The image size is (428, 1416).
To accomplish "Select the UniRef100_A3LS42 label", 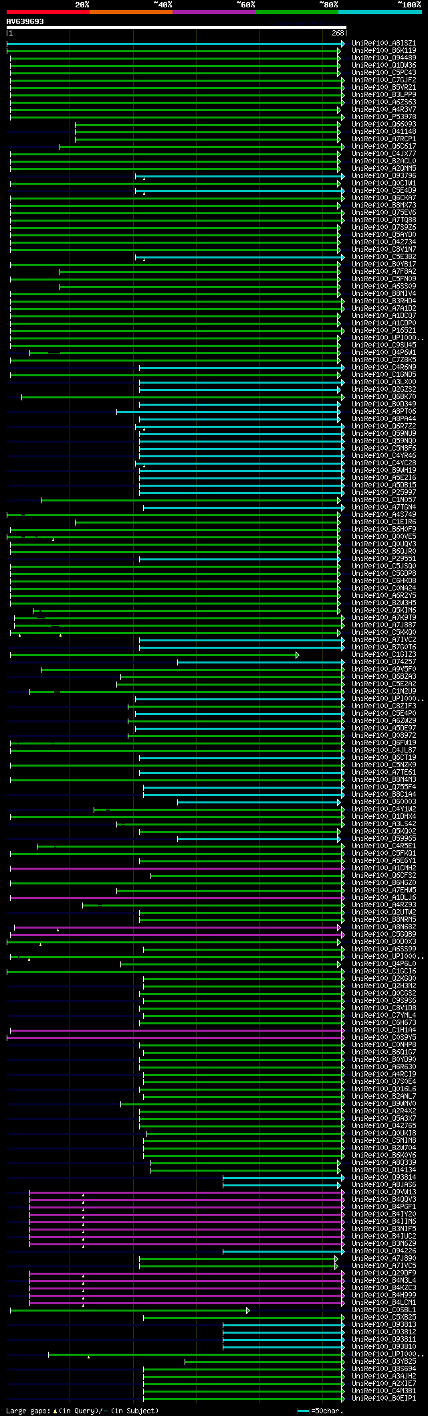I will point(384,824).
